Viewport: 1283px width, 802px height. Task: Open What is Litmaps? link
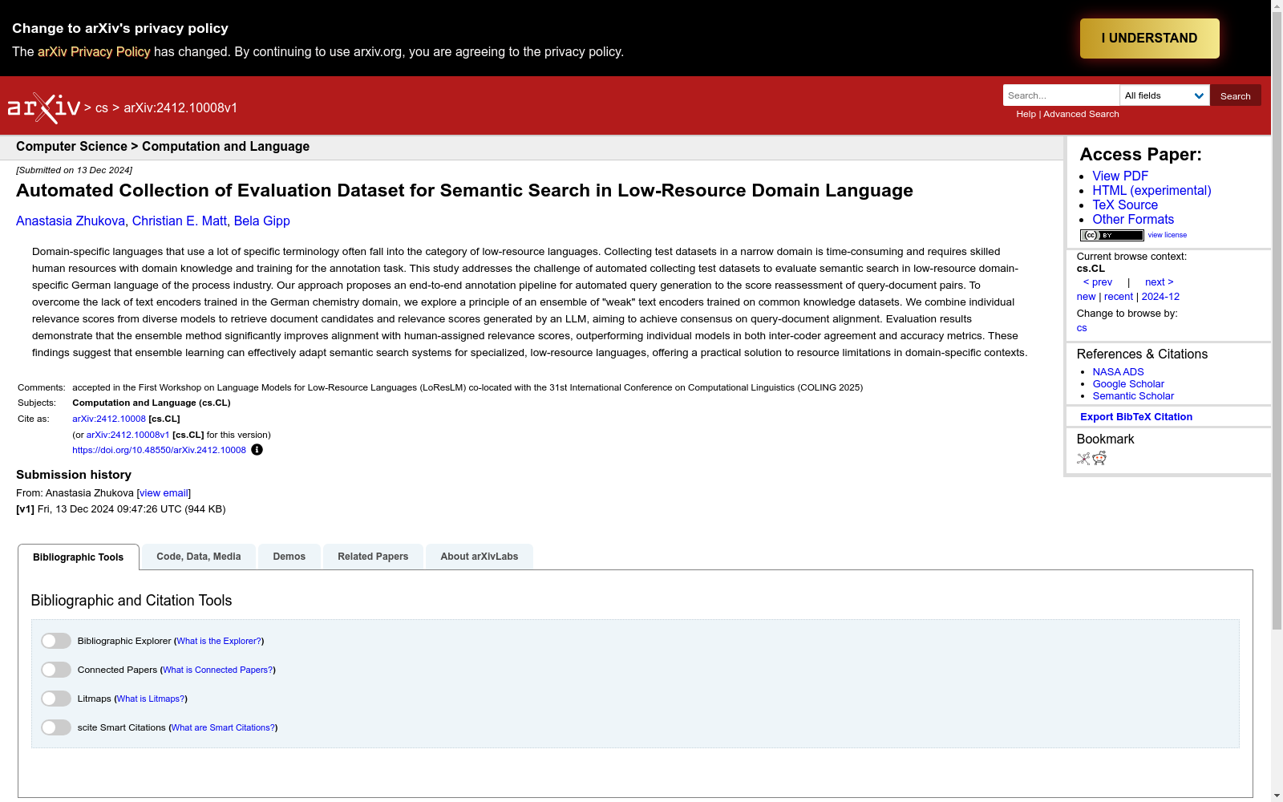[x=151, y=699]
